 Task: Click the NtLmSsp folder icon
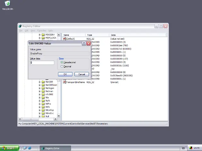(43, 110)
